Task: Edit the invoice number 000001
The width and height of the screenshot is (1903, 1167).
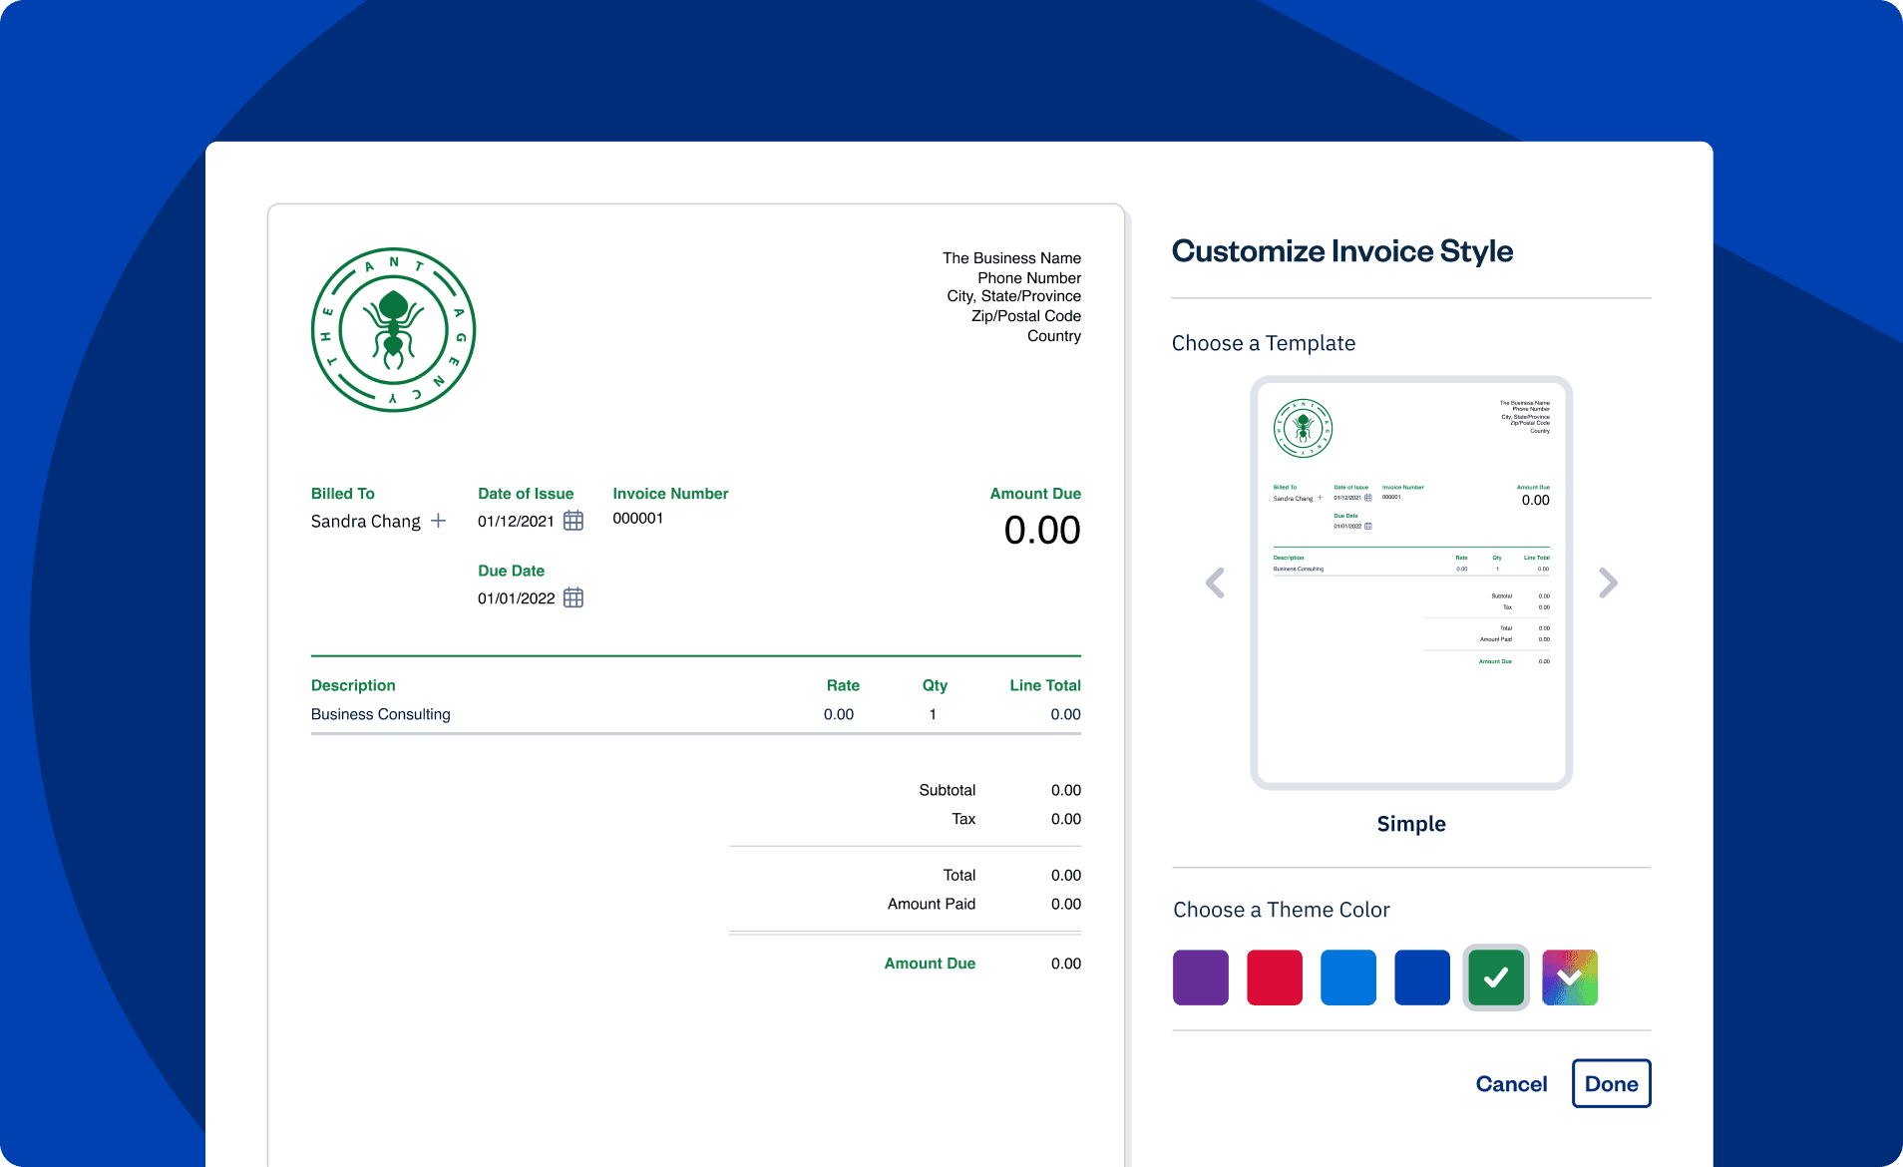Action: click(637, 519)
